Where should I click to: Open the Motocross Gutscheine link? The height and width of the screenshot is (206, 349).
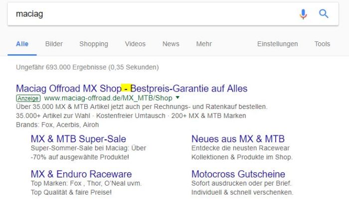pyautogui.click(x=238, y=174)
